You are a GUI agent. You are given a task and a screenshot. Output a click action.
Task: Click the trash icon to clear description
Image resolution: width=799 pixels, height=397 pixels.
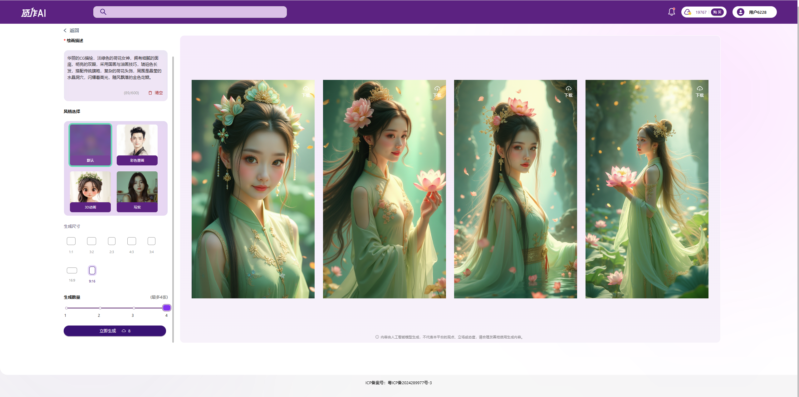click(150, 93)
